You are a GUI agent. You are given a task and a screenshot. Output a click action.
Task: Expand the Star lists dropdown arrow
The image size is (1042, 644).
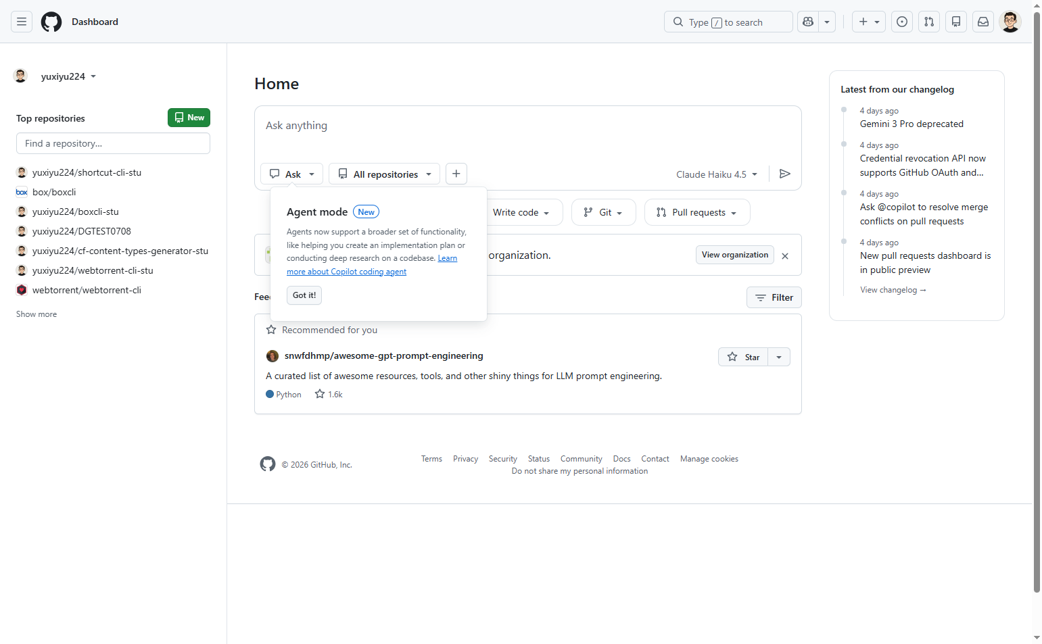(779, 357)
